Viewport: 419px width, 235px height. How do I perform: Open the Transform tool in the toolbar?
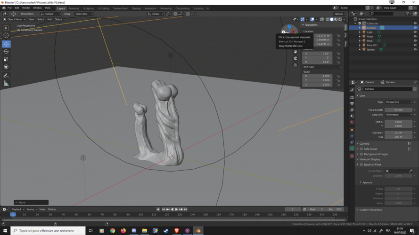(x=6, y=67)
